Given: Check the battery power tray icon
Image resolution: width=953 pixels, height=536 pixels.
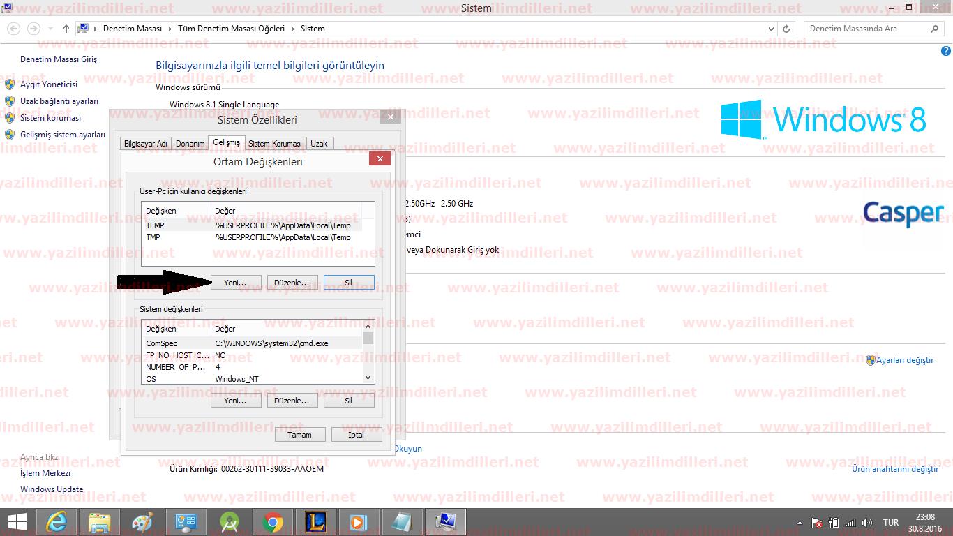Looking at the screenshot, I should tap(834, 523).
